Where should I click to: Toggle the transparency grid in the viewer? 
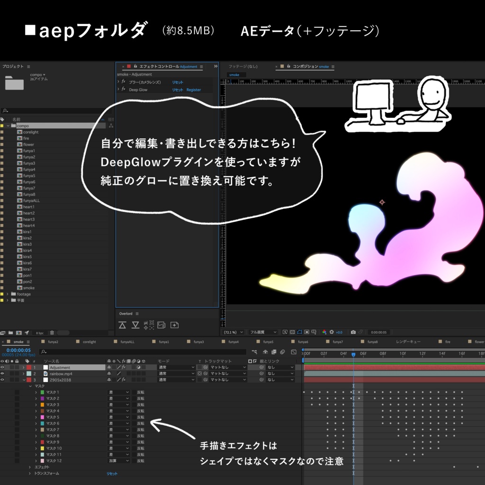point(292,332)
